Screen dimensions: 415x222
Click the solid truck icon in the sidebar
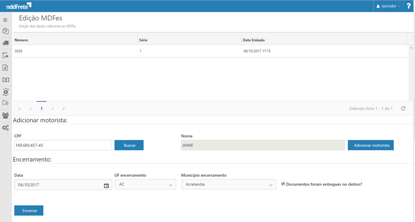tap(5, 43)
